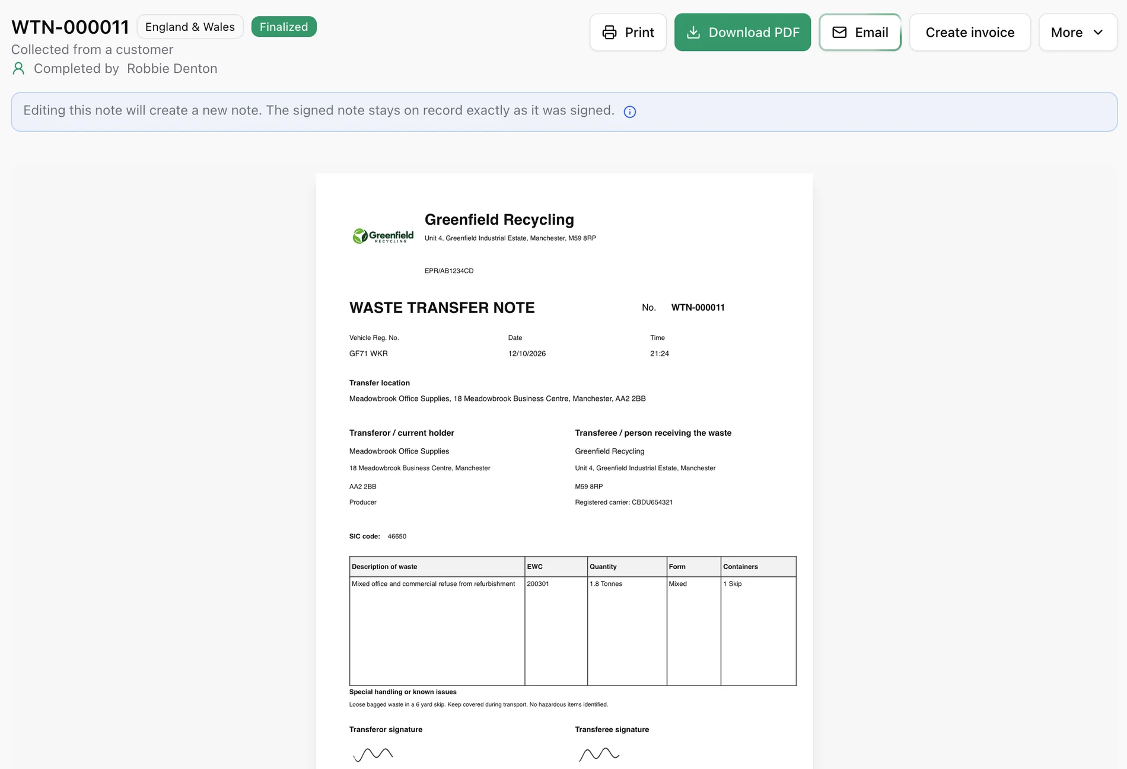Click the printer icon in the Print button
Screen dimensions: 1127x769
pyautogui.click(x=609, y=33)
